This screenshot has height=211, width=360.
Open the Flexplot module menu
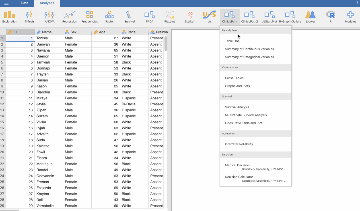(170, 17)
